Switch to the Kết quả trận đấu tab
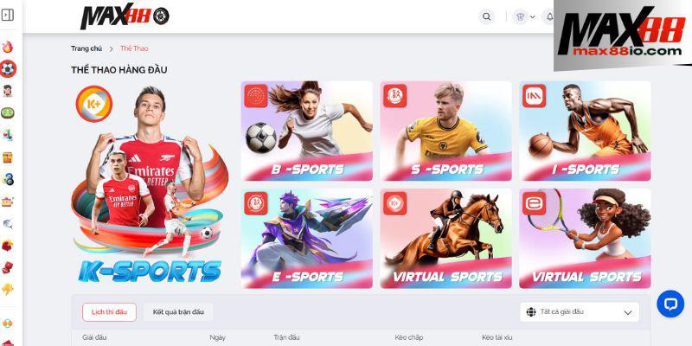692x346 pixels. tap(178, 312)
